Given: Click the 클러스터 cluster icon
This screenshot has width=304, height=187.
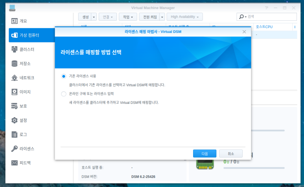Looking at the screenshot, I should point(14,49).
